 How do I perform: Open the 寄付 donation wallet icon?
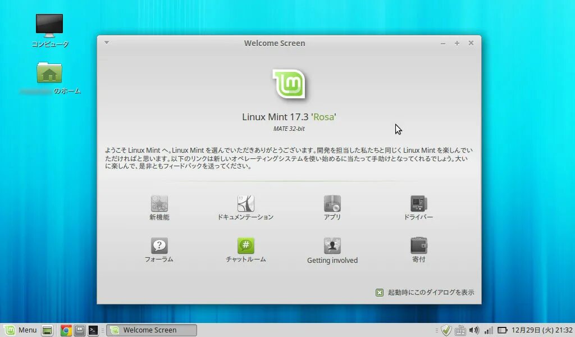tap(418, 245)
